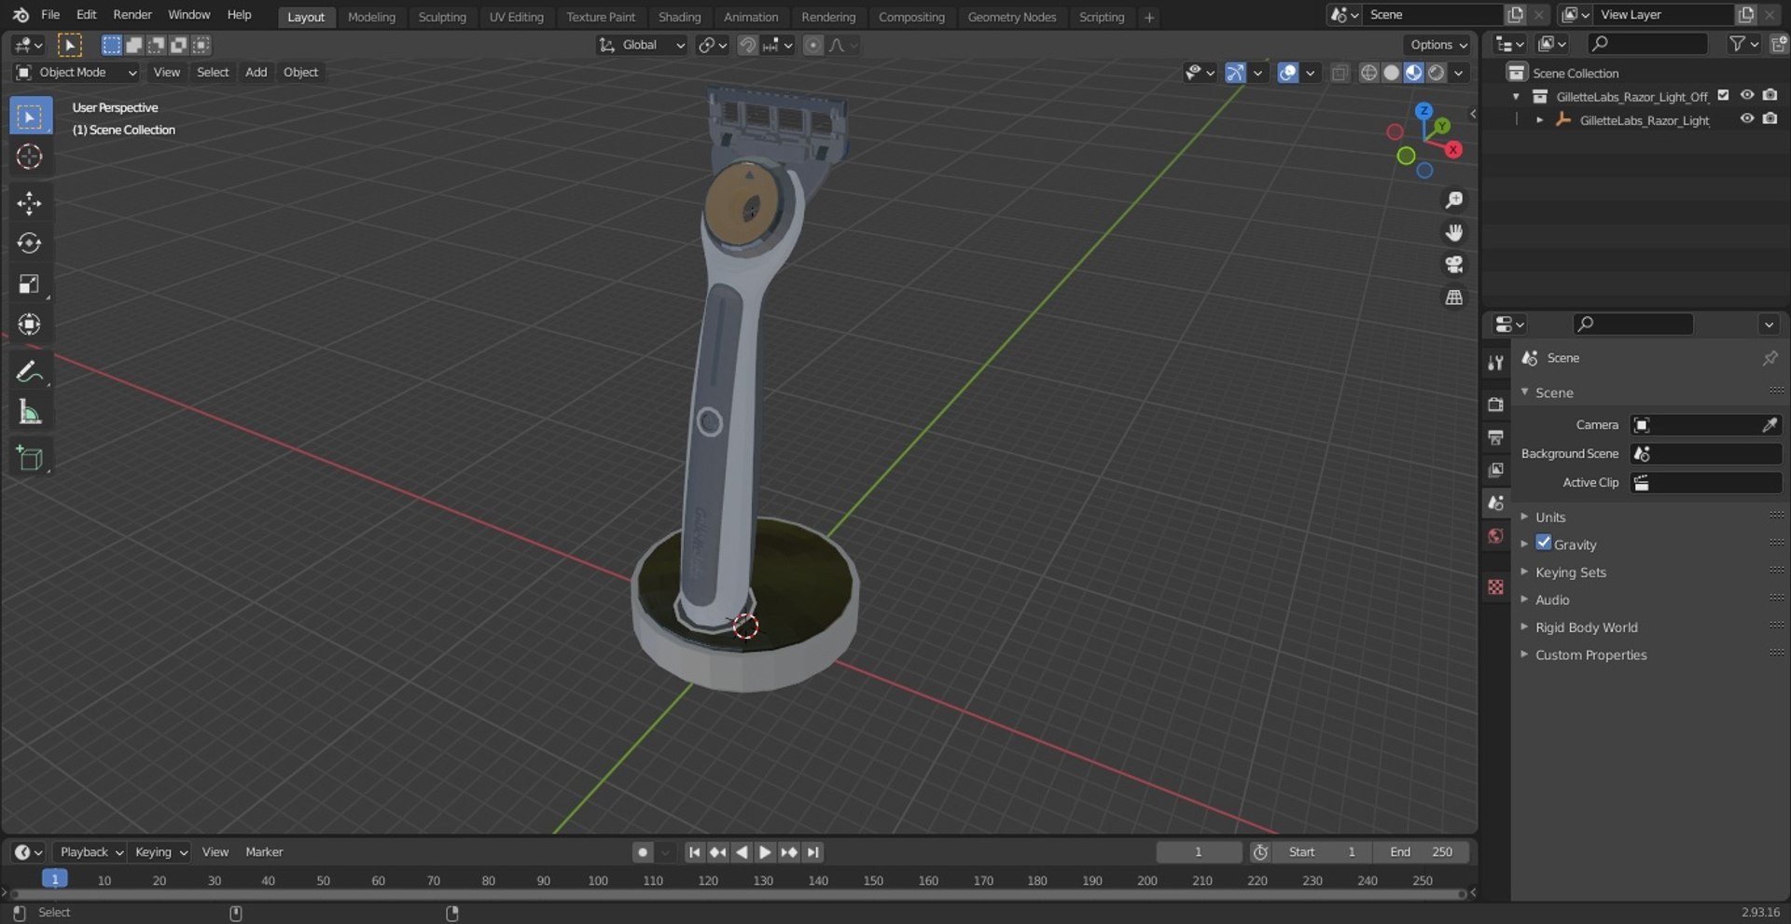Select the Move tool

coord(30,203)
